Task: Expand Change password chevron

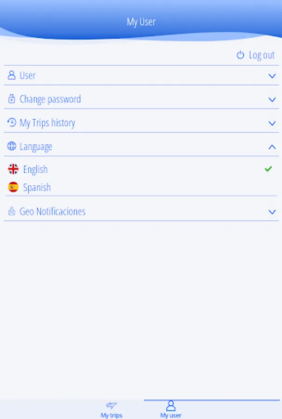Action: point(272,99)
